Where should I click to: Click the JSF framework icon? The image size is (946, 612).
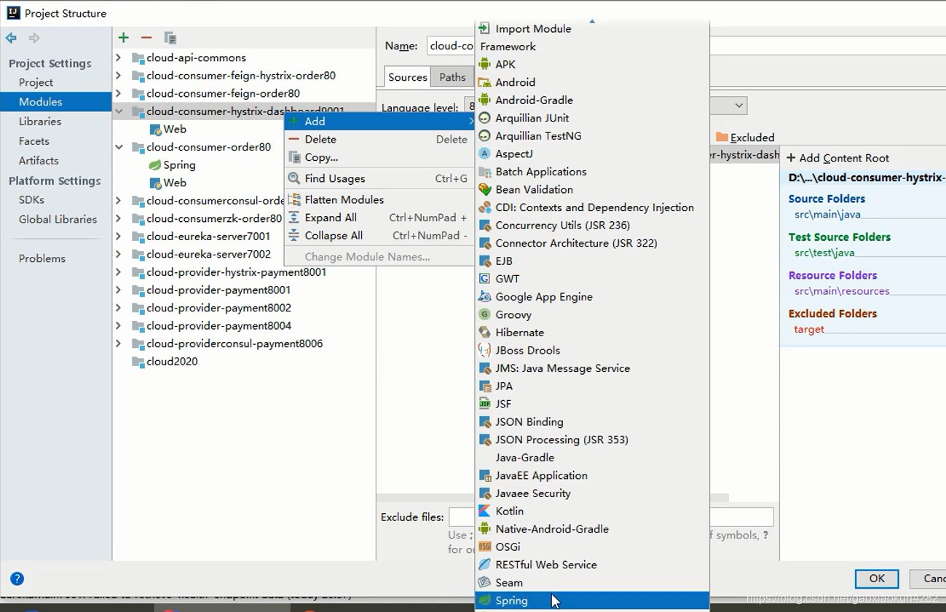pos(484,404)
